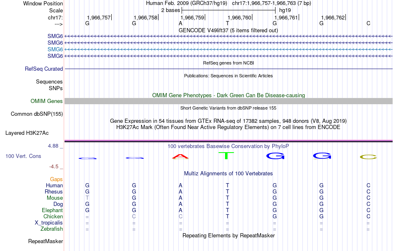Viewport: 393px width, 251px height.
Task: Click the 2 bases scale bar
Action: pos(229,10)
